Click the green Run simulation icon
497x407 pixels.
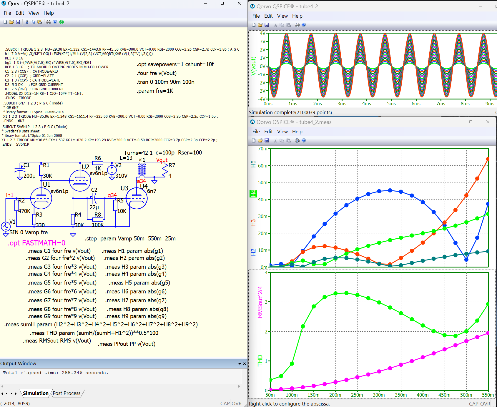click(61, 22)
